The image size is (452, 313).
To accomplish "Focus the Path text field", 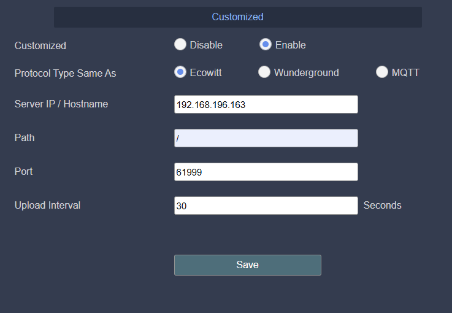I will click(x=266, y=138).
